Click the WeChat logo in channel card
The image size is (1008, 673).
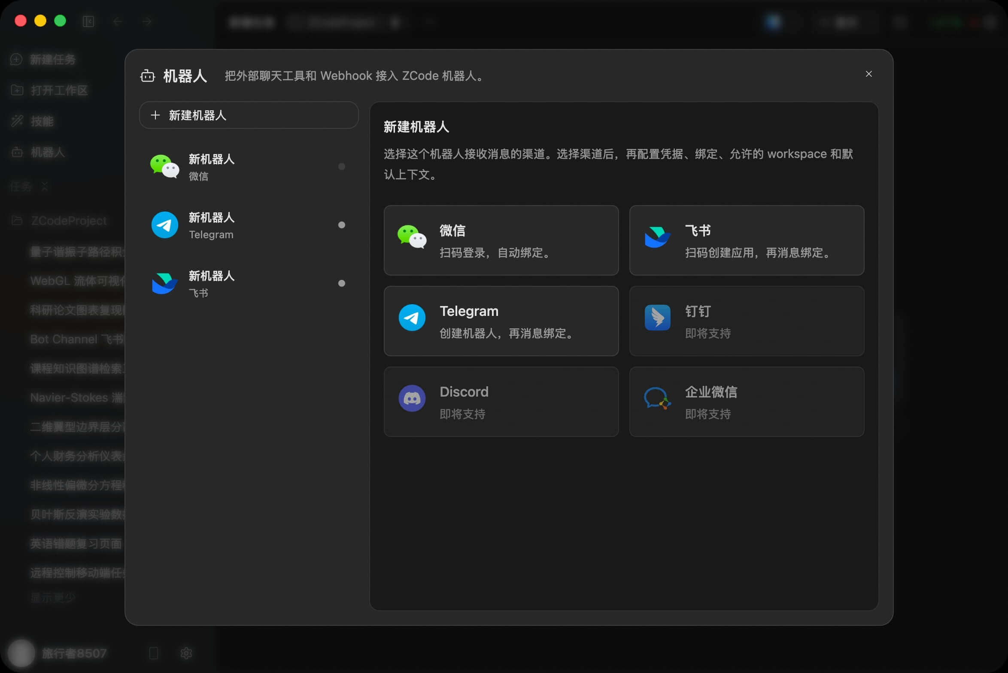pos(412,236)
